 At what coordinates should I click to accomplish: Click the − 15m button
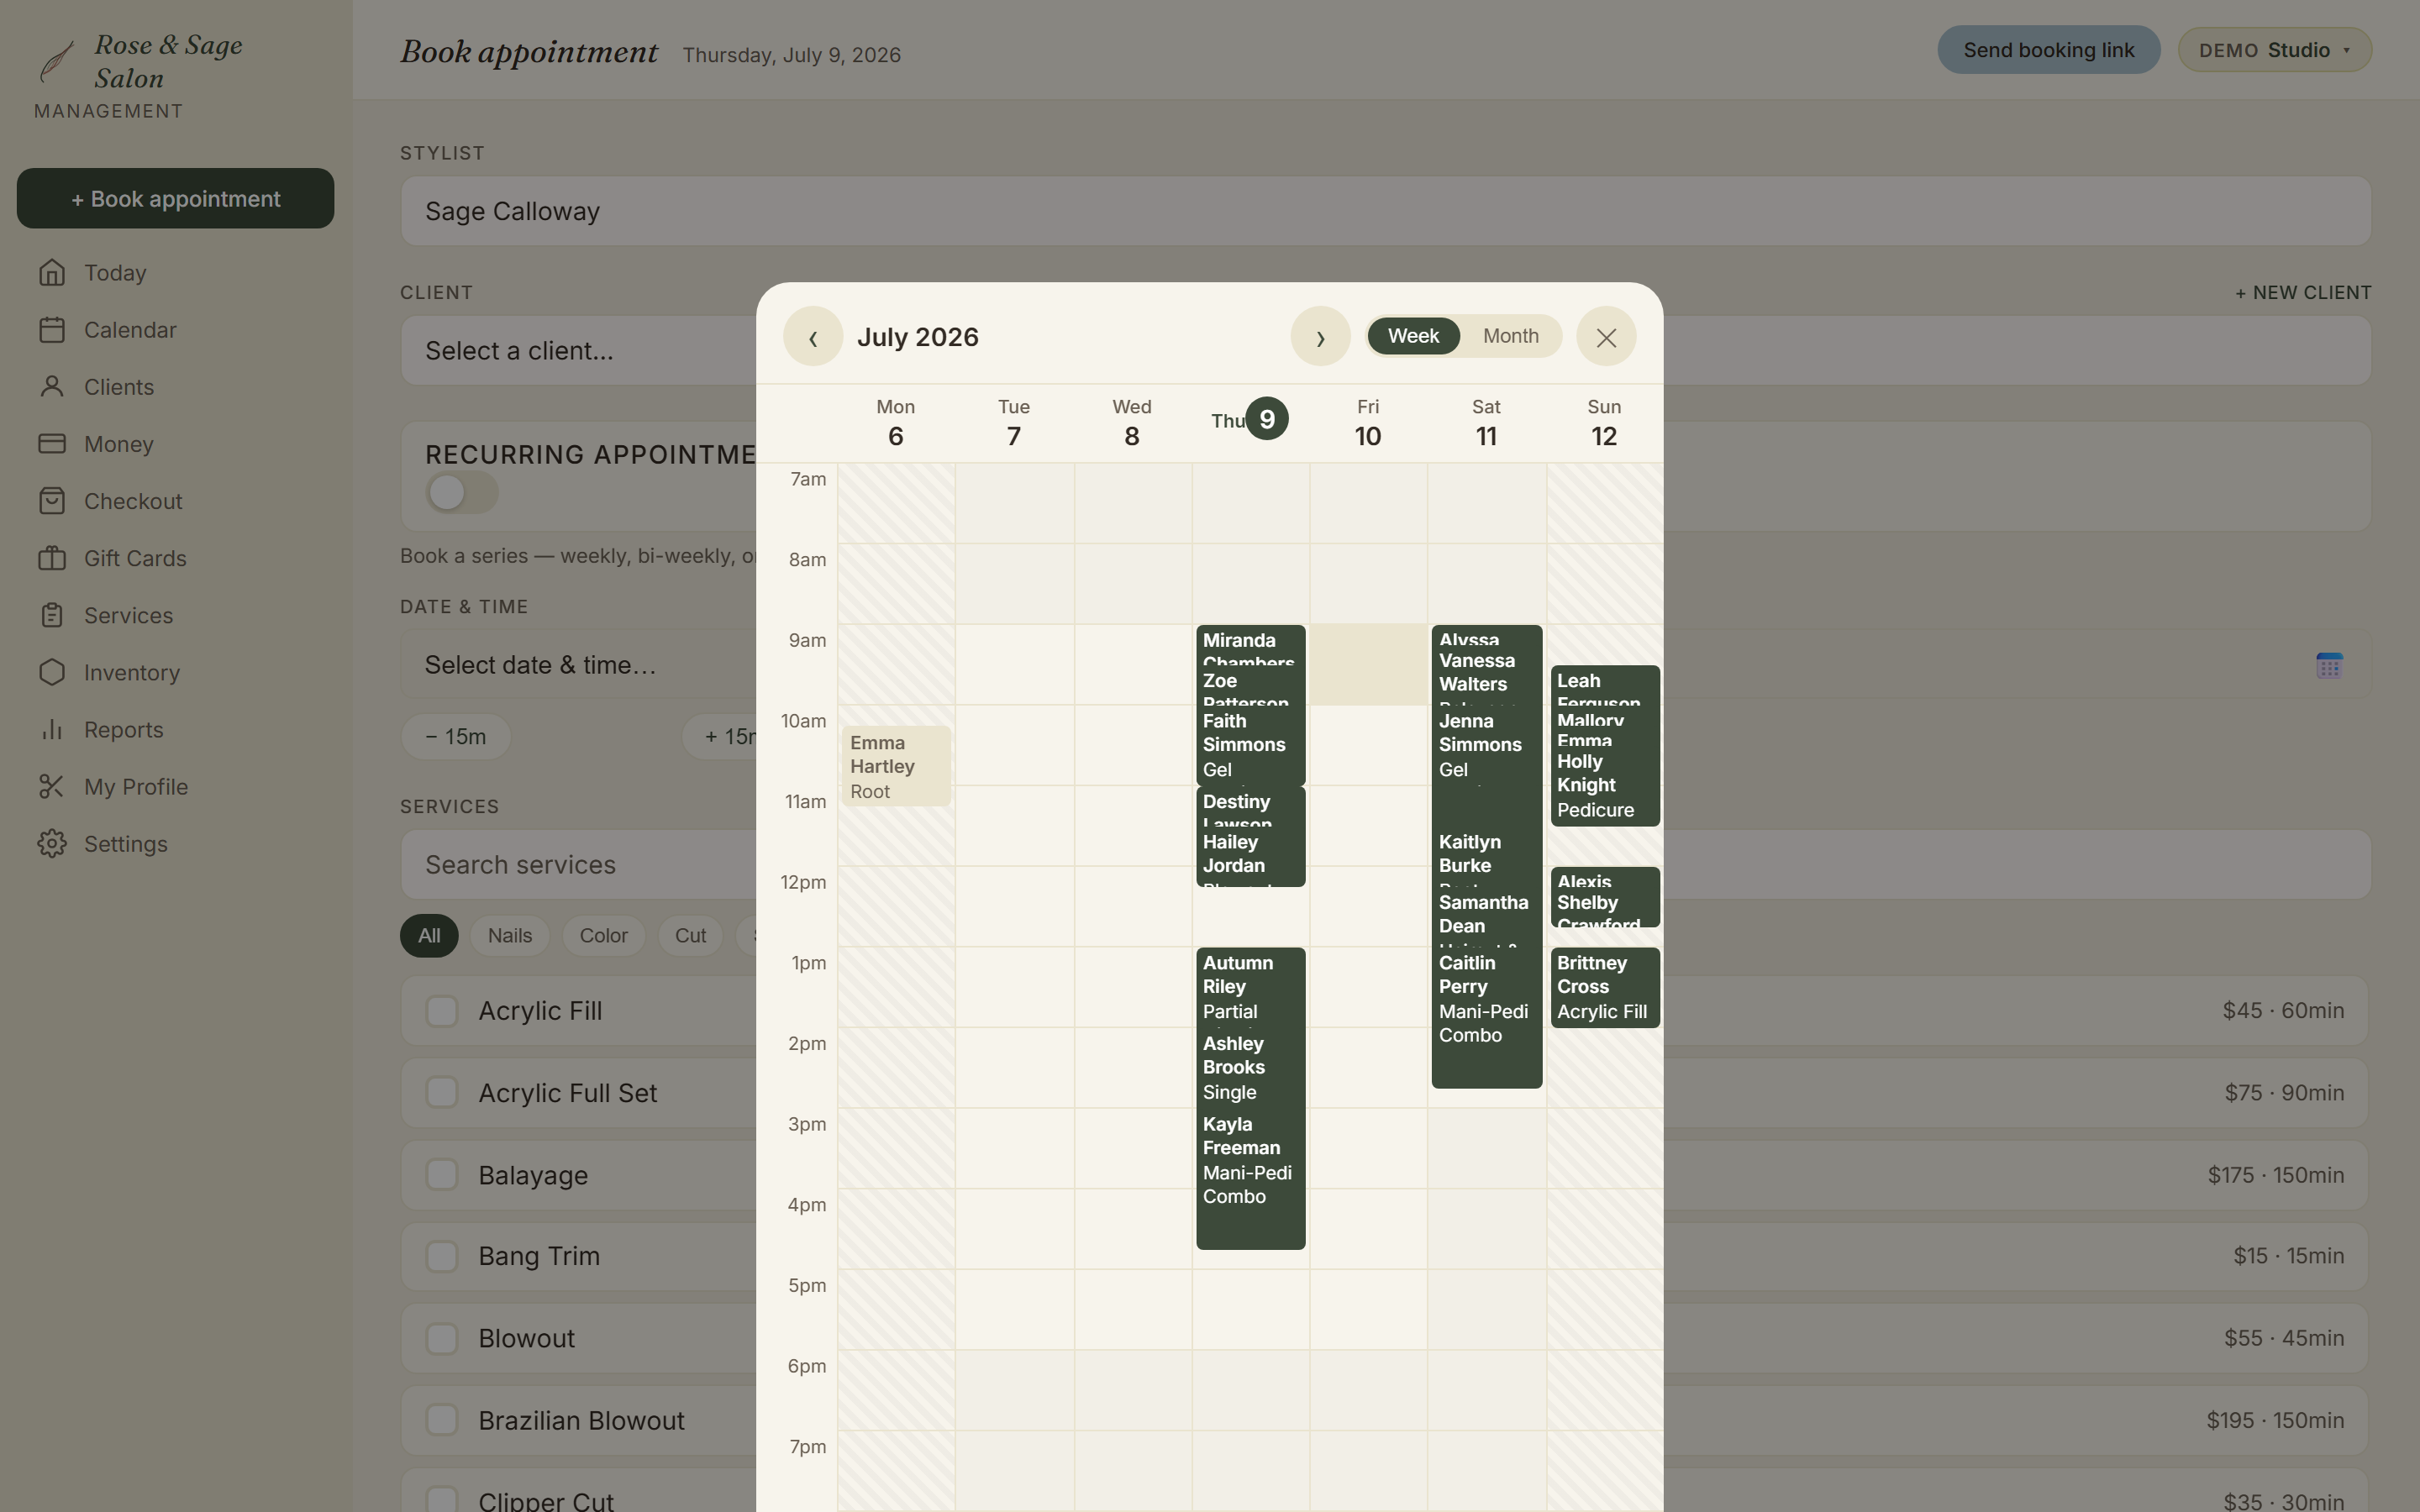point(456,736)
